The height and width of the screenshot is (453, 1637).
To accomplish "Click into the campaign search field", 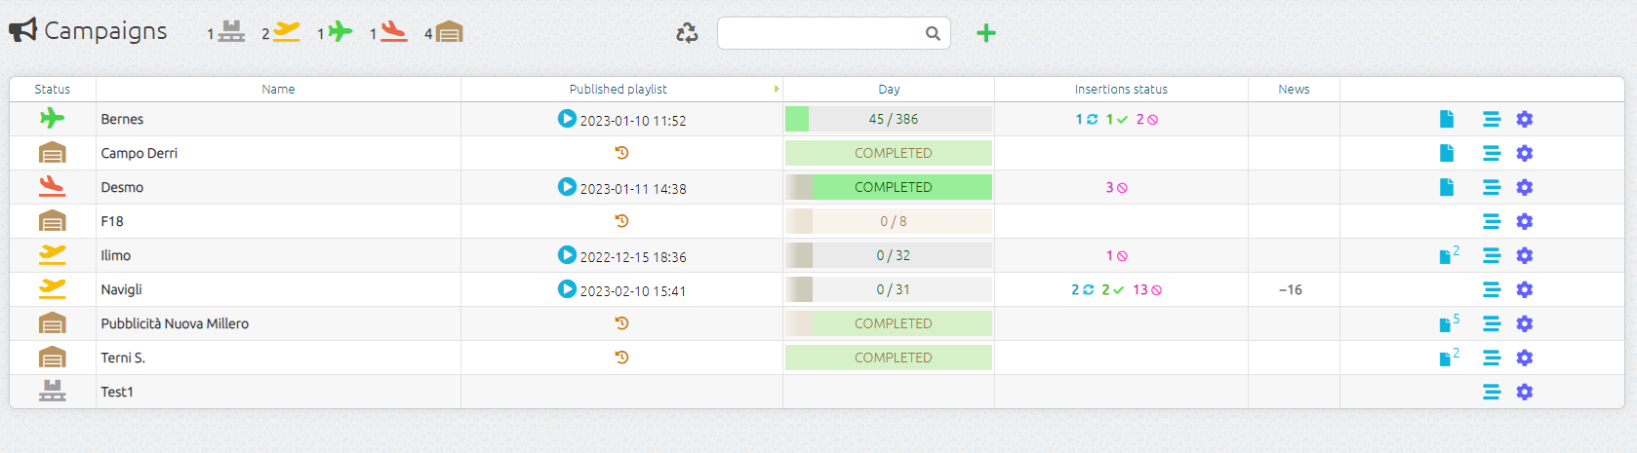I will tap(821, 33).
